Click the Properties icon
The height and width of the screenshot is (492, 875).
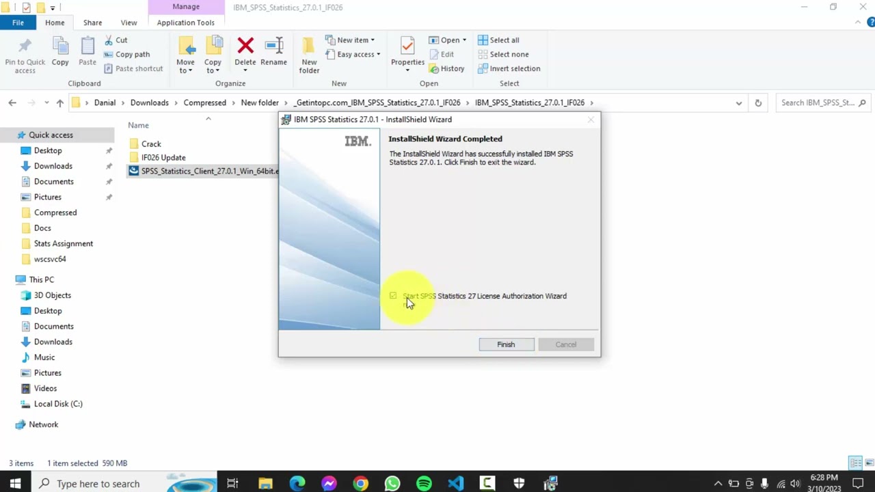[407, 46]
